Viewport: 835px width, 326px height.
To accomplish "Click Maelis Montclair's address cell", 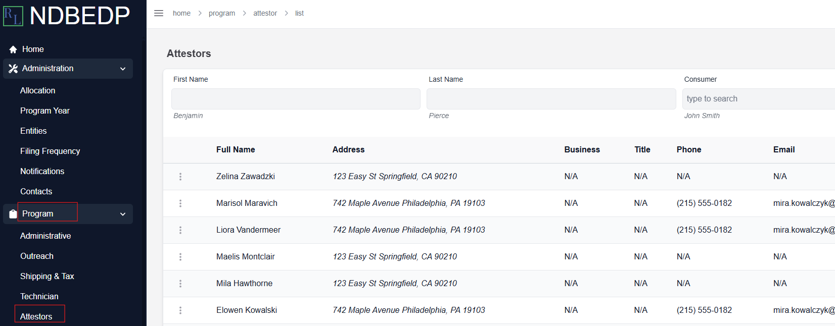I will tap(395, 257).
